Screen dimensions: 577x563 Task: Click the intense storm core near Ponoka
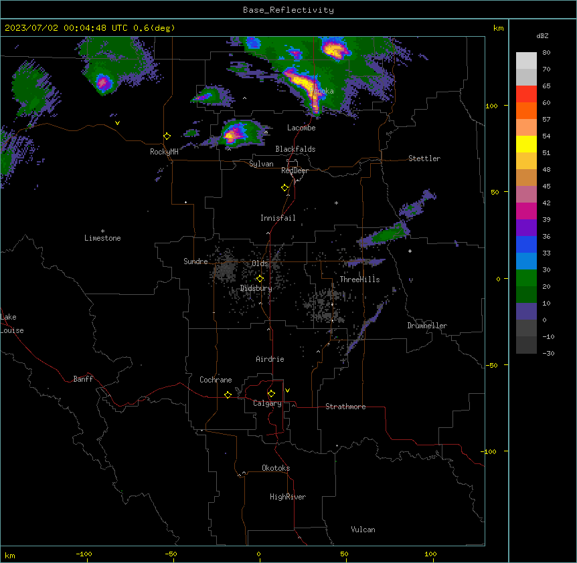pos(307,87)
